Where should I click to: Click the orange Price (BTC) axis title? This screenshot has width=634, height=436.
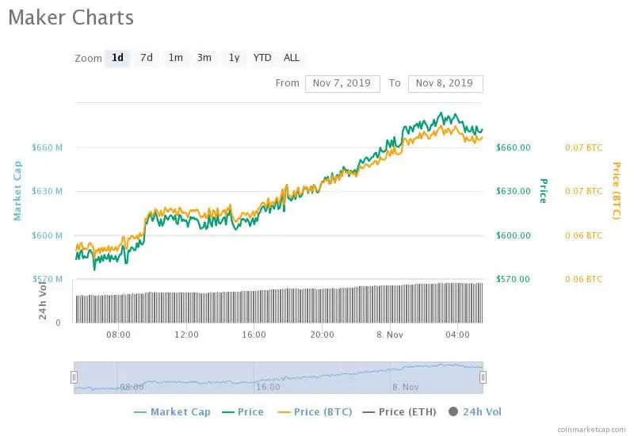[x=616, y=190]
